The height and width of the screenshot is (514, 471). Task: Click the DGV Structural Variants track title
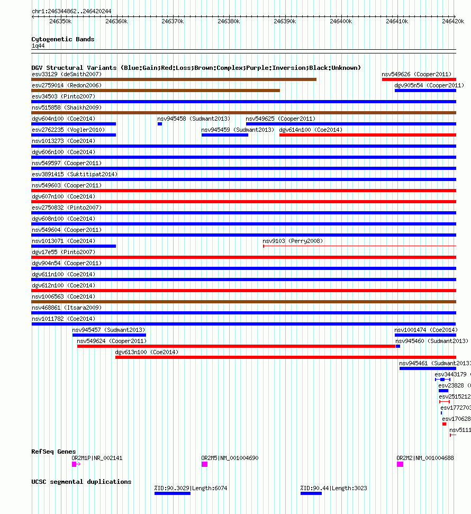click(196, 68)
